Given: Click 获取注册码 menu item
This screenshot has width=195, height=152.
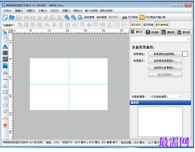Looking at the screenshot, I should [x=106, y=11].
